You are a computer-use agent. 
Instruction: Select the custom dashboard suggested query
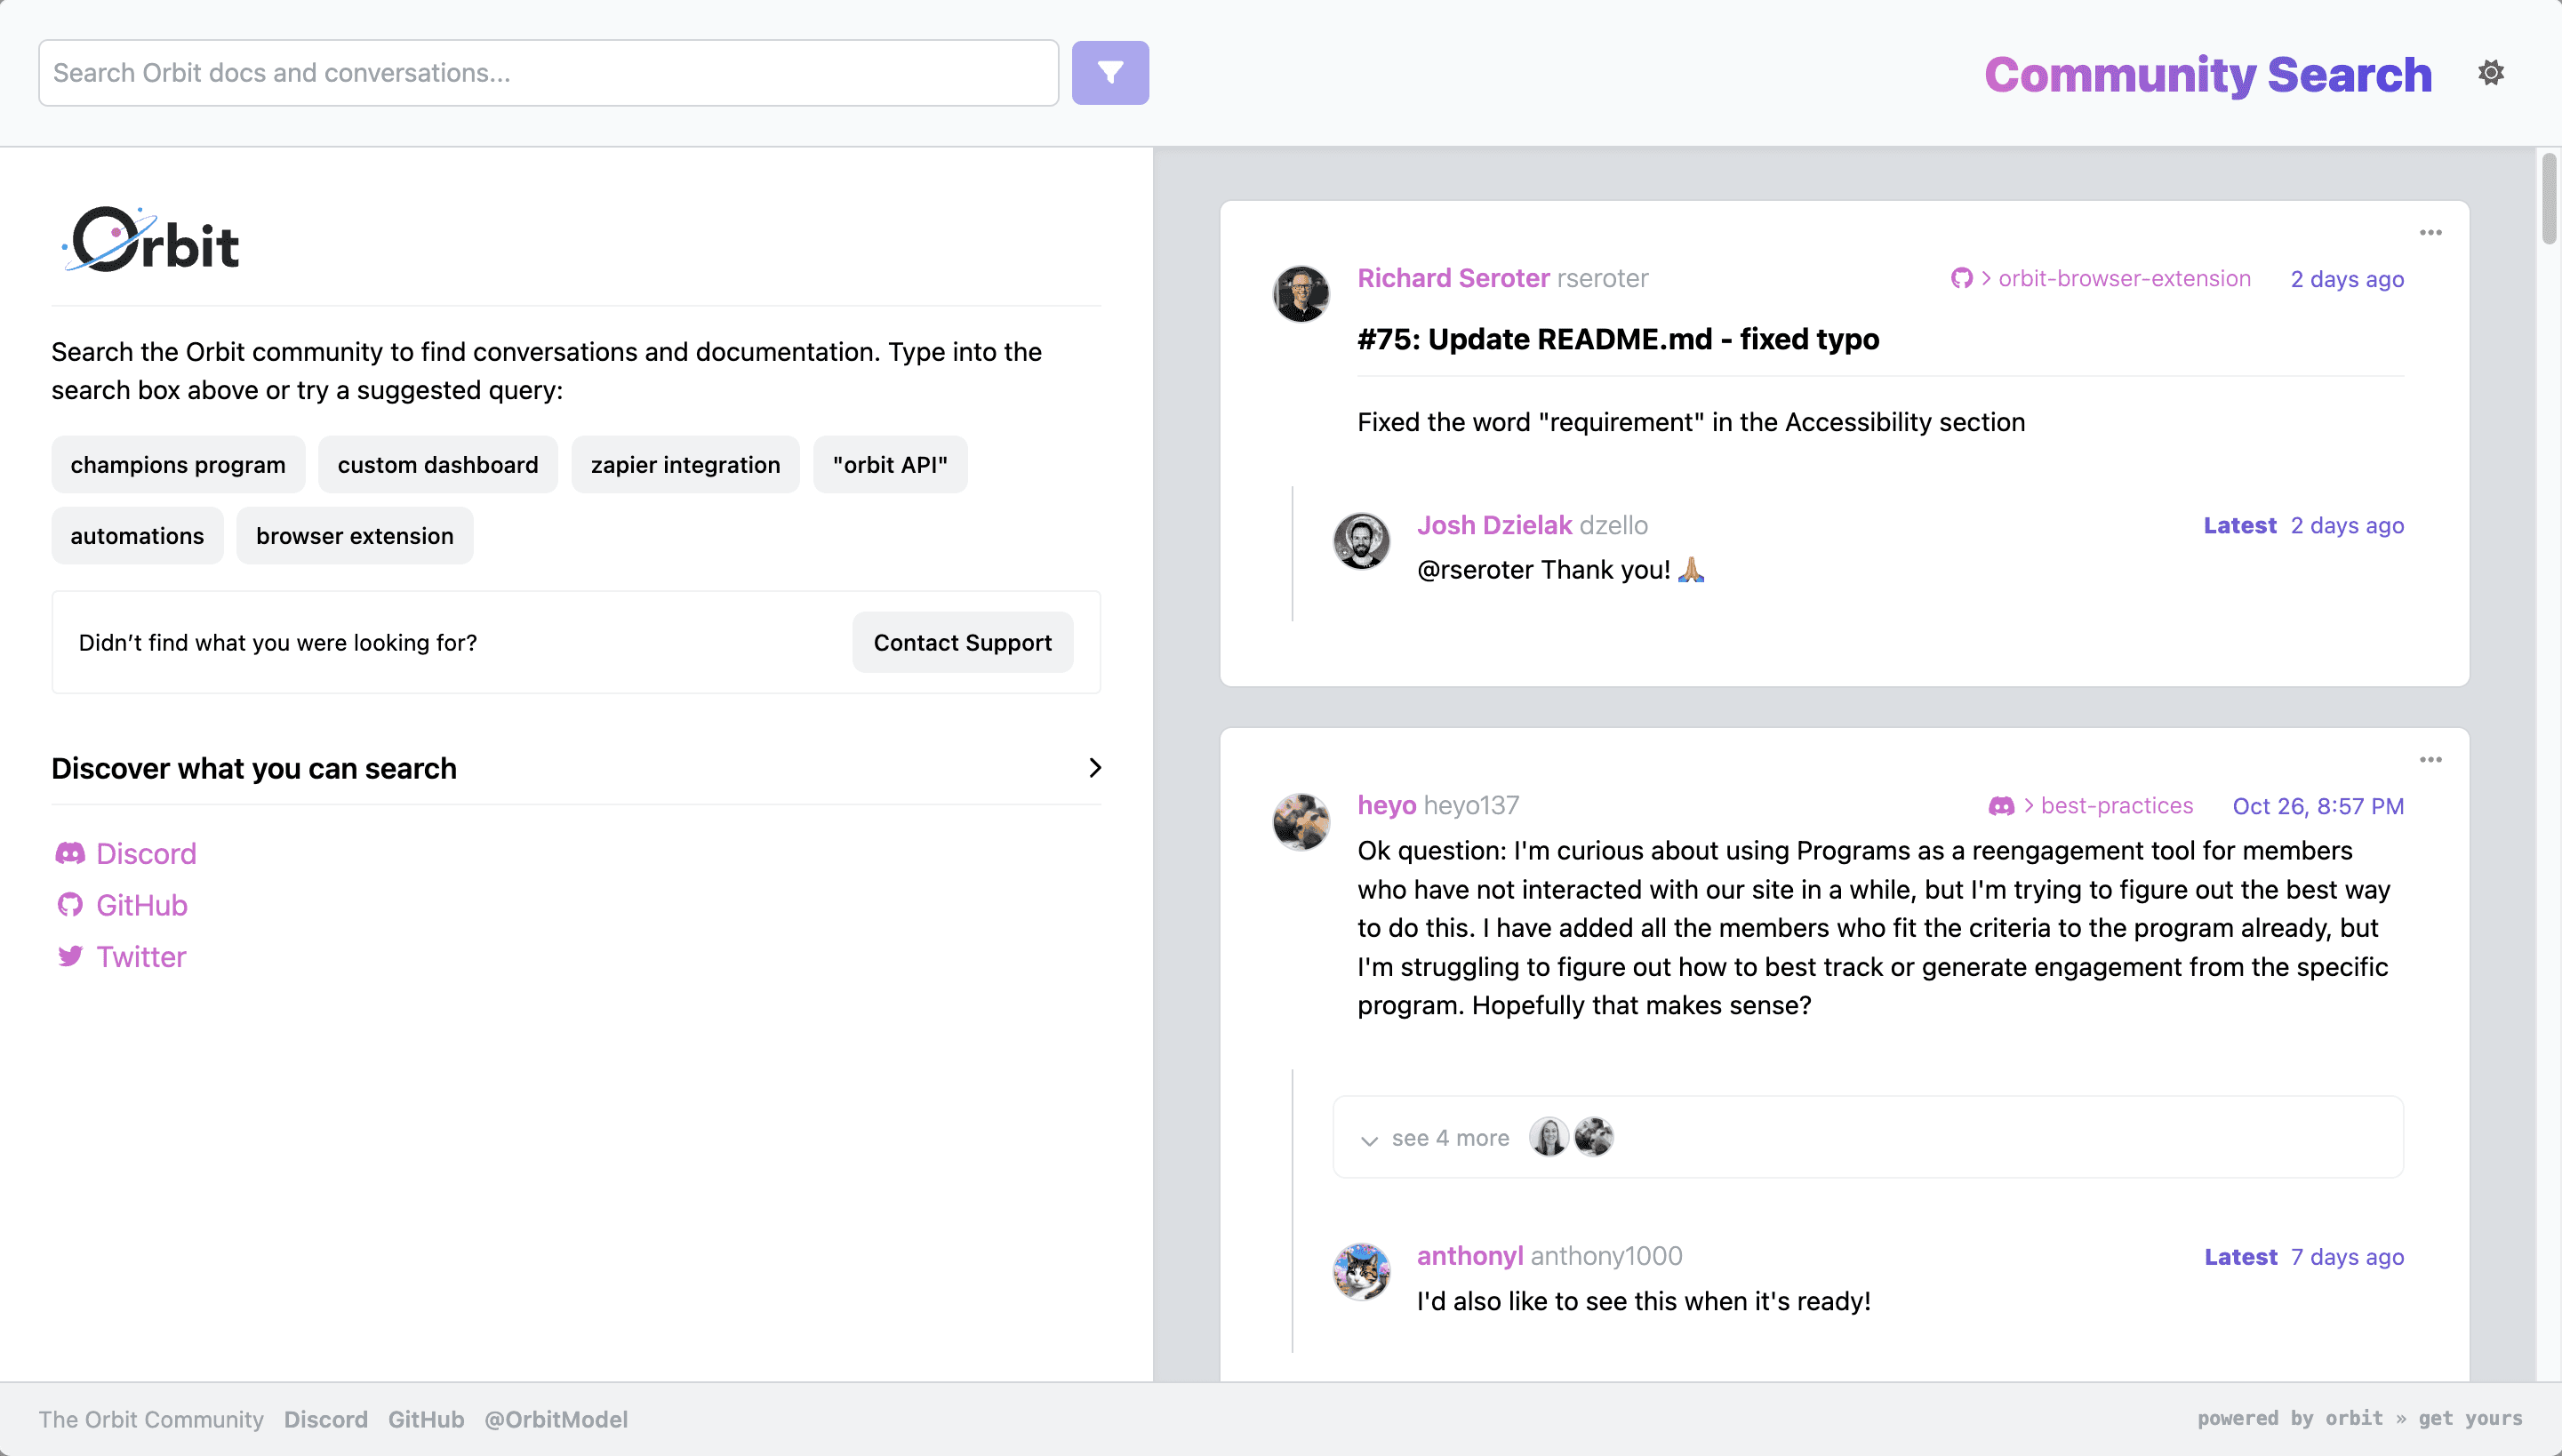(x=438, y=465)
